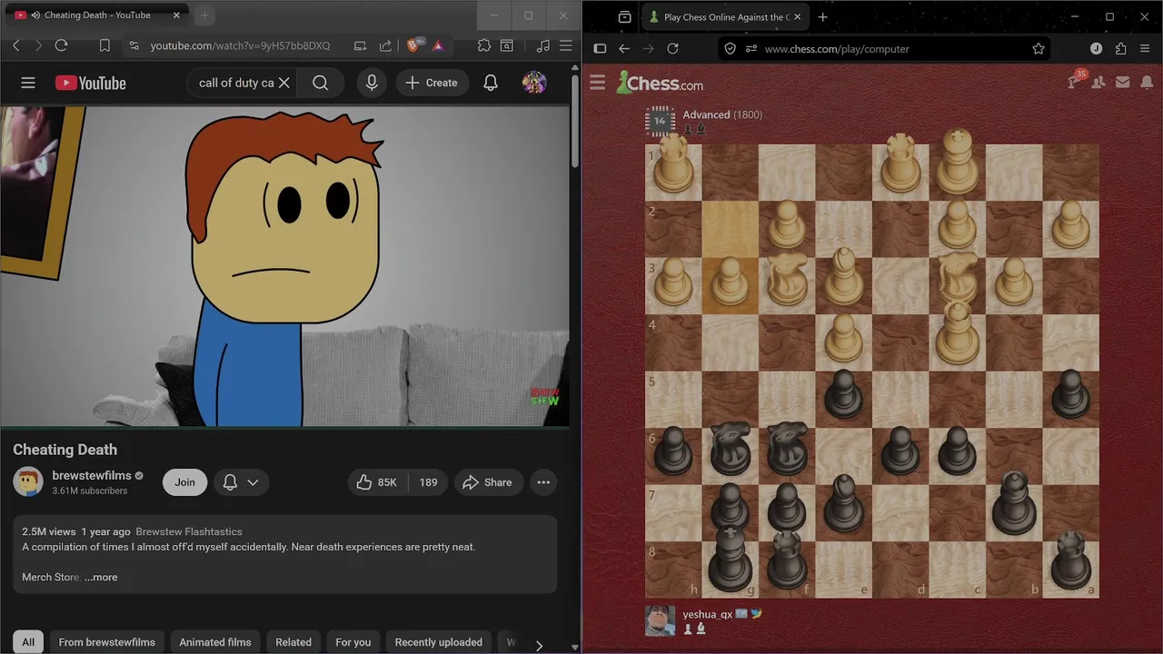Dislike the video showing 189
Screen dimensions: 1163x654
428,482
